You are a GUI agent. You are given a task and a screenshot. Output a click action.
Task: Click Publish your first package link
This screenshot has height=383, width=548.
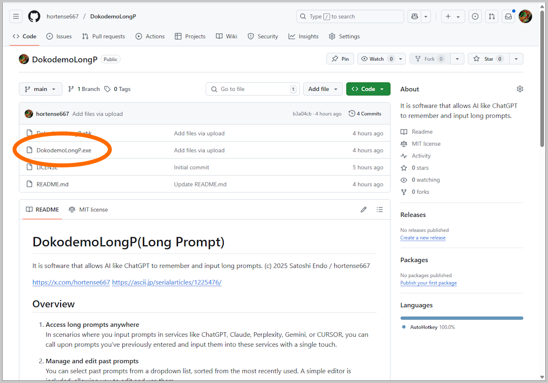click(428, 283)
